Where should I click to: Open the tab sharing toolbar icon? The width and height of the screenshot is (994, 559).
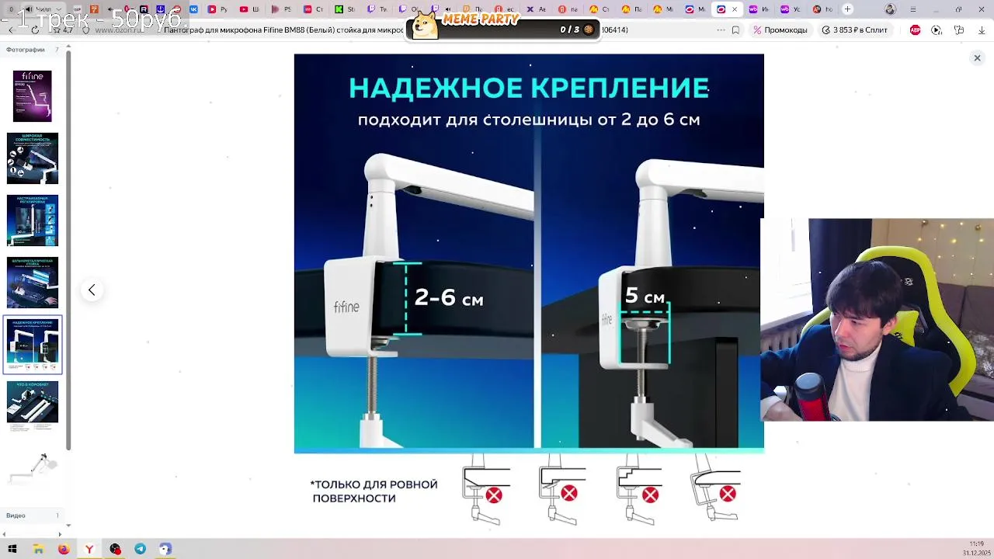click(x=959, y=30)
